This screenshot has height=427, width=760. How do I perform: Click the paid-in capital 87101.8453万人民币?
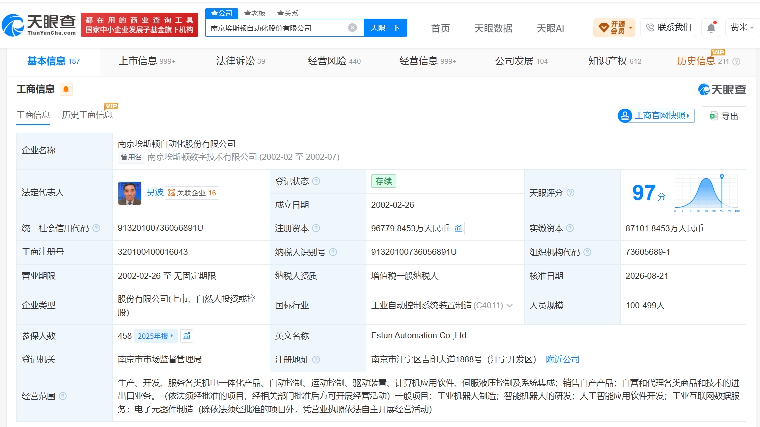pyautogui.click(x=664, y=228)
